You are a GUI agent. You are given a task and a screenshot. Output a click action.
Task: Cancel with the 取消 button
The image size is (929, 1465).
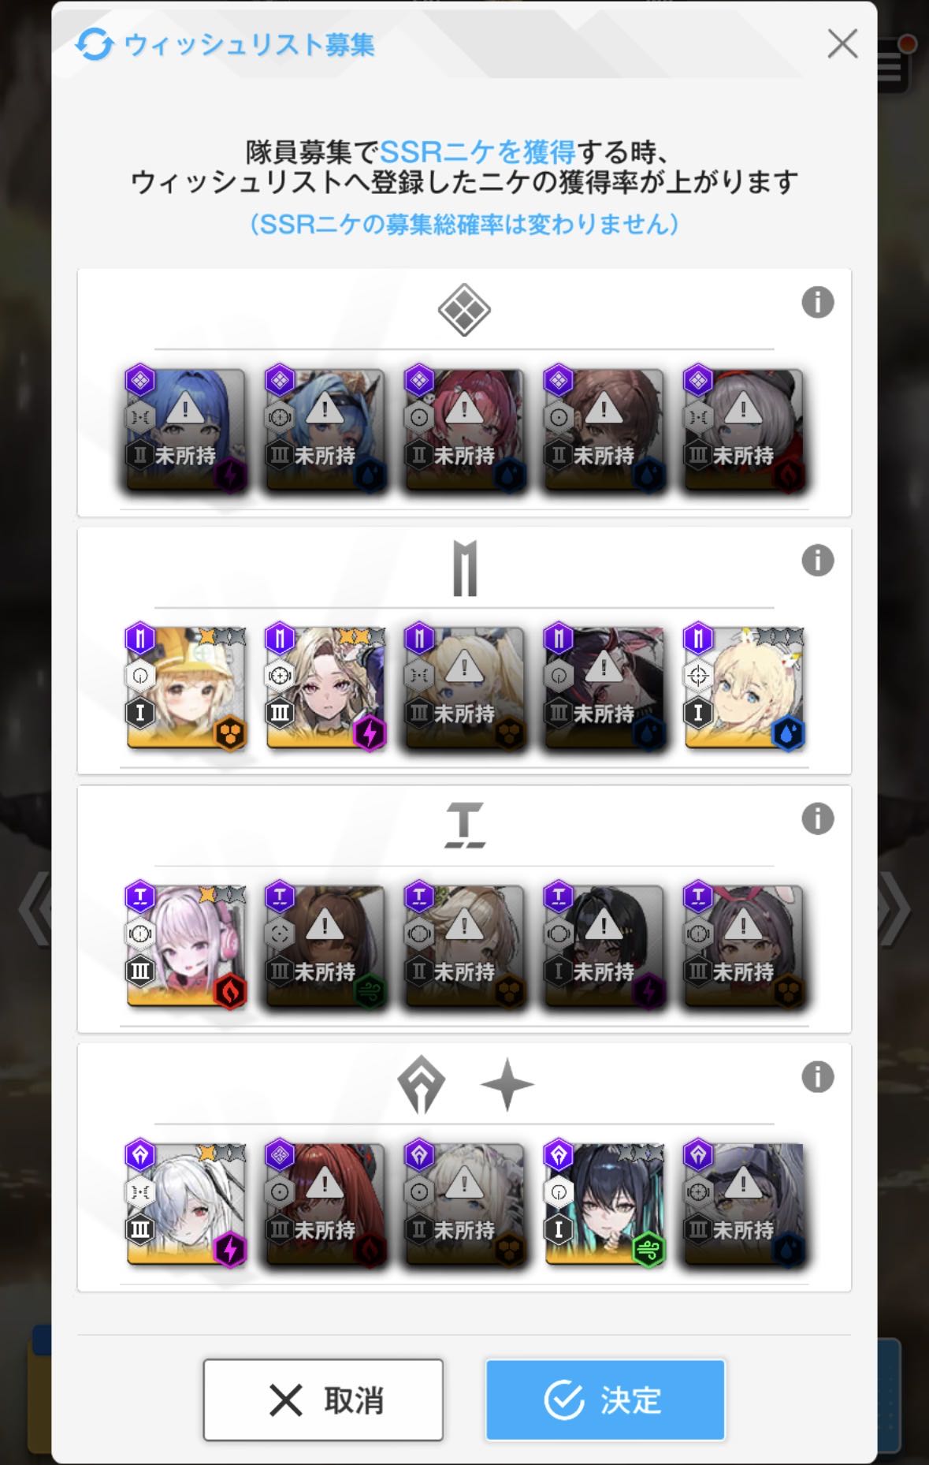pos(323,1400)
